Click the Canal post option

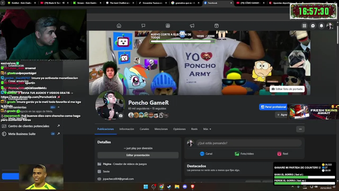coord(206,154)
